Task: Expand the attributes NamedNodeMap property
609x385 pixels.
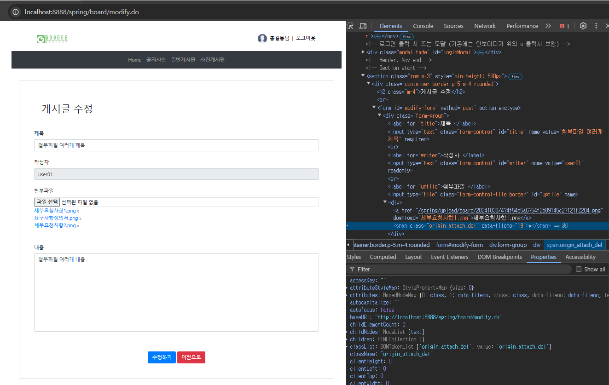Action: 348,295
